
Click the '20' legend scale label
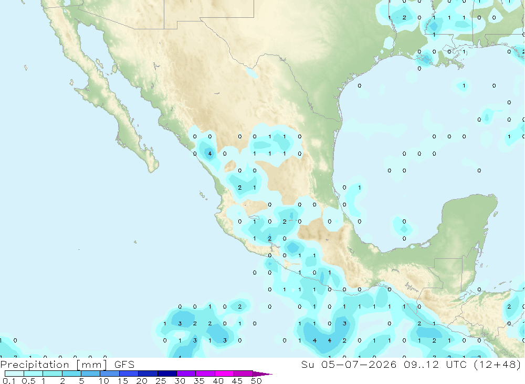pyautogui.click(x=142, y=381)
